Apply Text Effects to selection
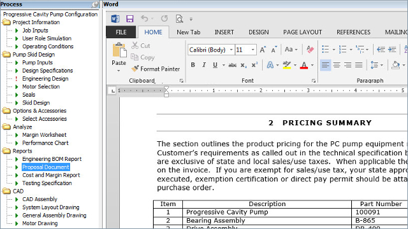Screen dimensions: 408x229 270,65
